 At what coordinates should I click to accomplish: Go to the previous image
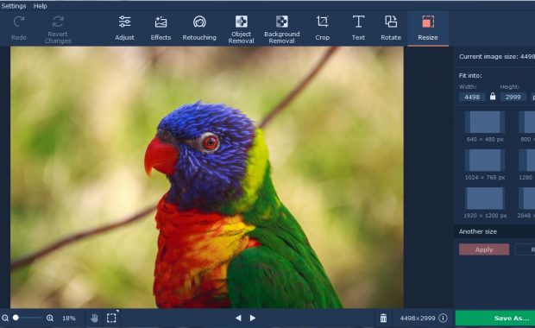pos(238,319)
